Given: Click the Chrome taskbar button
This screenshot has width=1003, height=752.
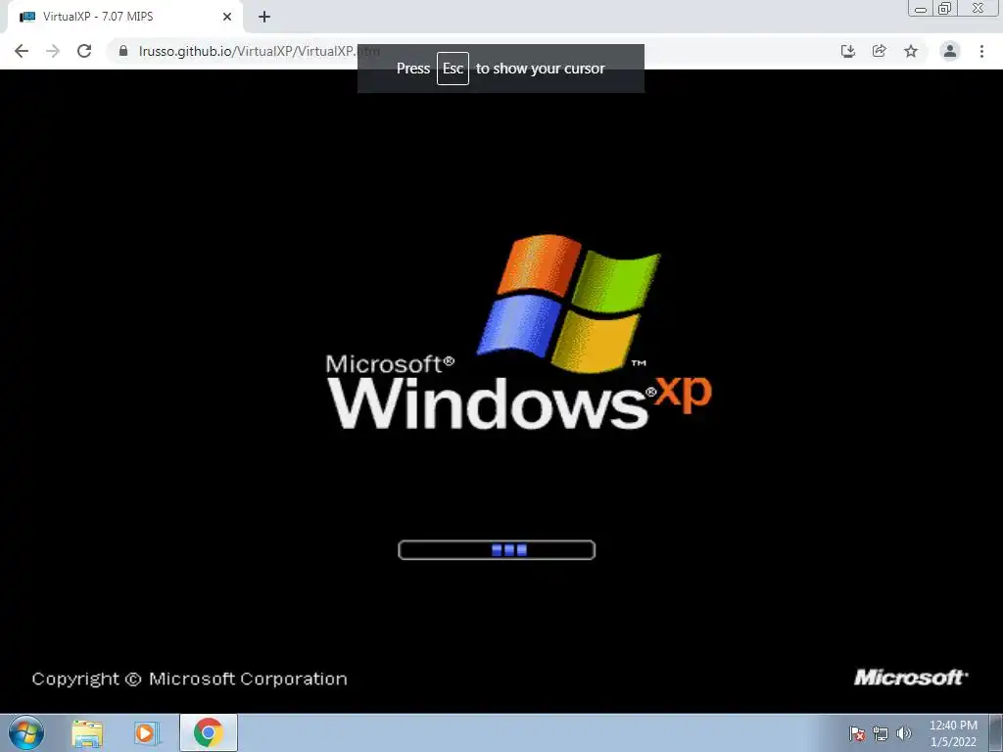Looking at the screenshot, I should tap(209, 732).
